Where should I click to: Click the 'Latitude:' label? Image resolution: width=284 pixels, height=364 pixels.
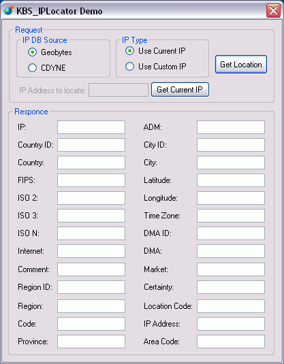pos(157,180)
